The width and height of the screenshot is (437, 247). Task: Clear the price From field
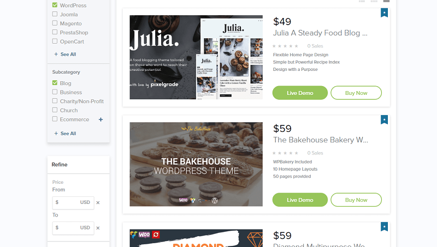pos(98,202)
